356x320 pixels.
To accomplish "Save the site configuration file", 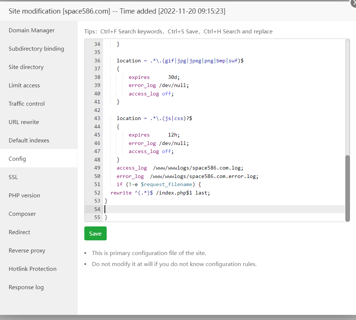I will pos(95,233).
